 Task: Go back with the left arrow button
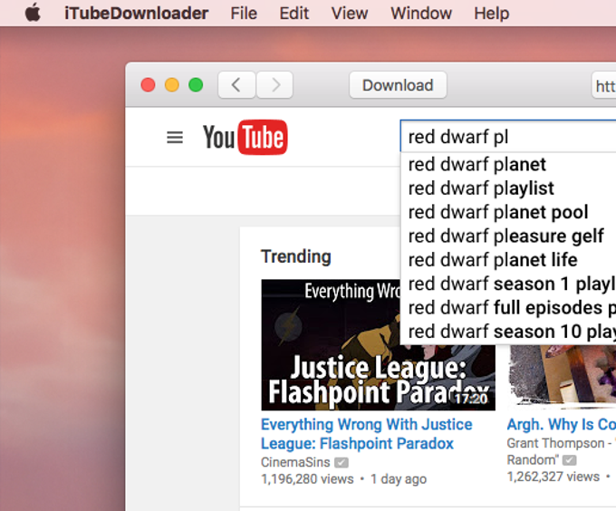tap(236, 85)
